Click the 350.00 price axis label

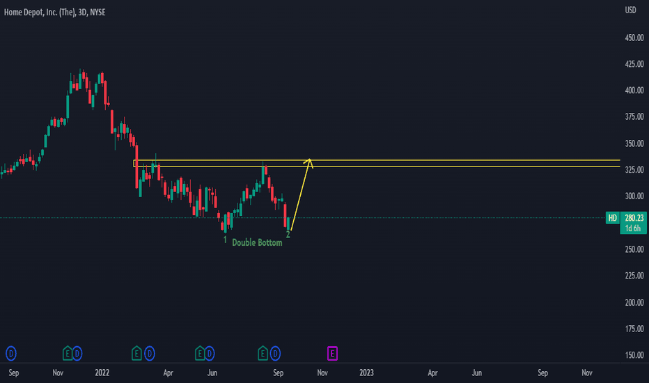click(634, 143)
